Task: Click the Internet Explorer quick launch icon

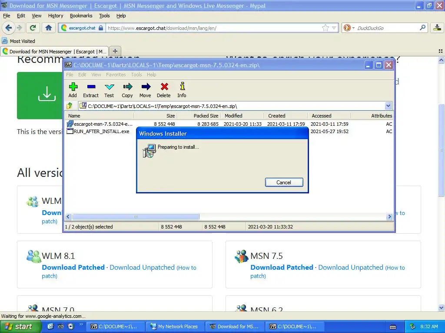Action: tap(50, 326)
